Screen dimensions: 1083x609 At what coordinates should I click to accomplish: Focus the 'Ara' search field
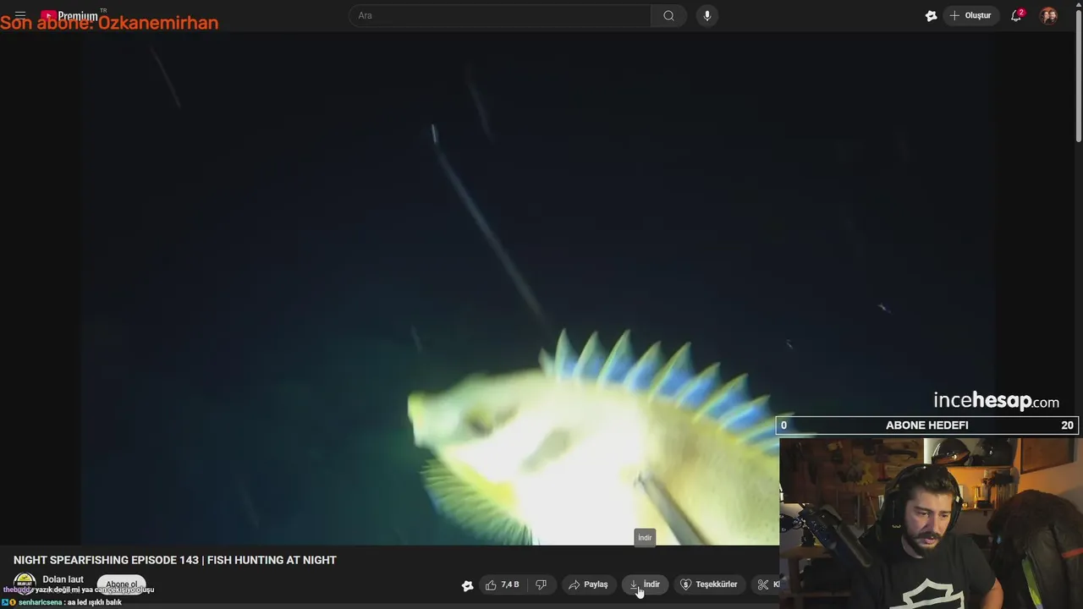(500, 15)
